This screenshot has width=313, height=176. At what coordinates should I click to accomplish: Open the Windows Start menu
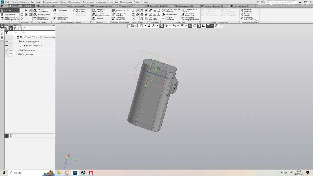click(4, 173)
